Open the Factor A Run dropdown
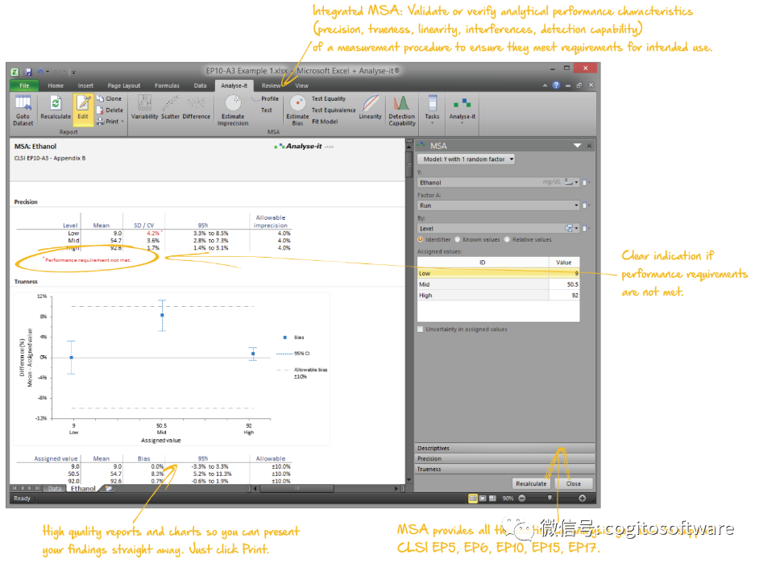Screen dimensions: 759x563 click(x=577, y=205)
